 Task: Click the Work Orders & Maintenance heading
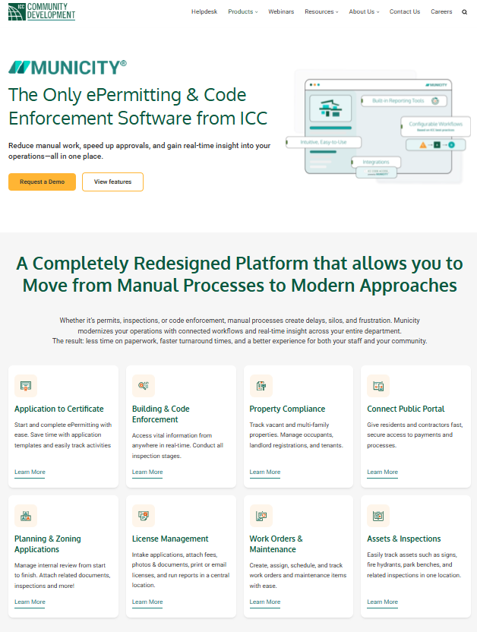click(276, 544)
